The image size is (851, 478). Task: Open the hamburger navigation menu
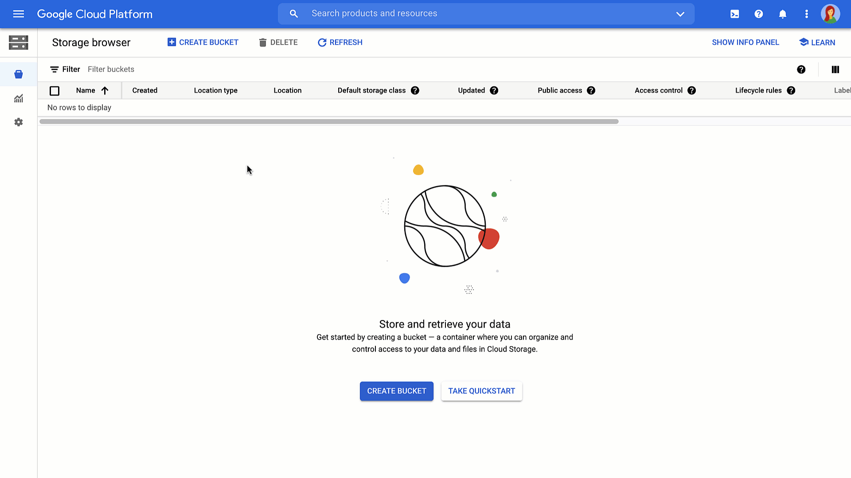pyautogui.click(x=18, y=14)
